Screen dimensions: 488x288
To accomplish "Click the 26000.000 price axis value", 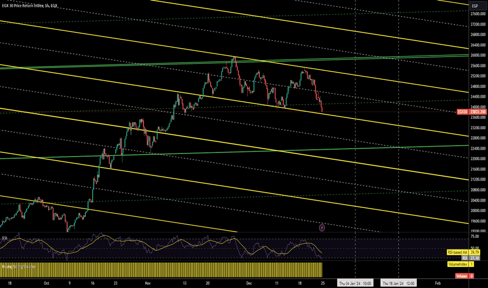I will click(x=478, y=56).
